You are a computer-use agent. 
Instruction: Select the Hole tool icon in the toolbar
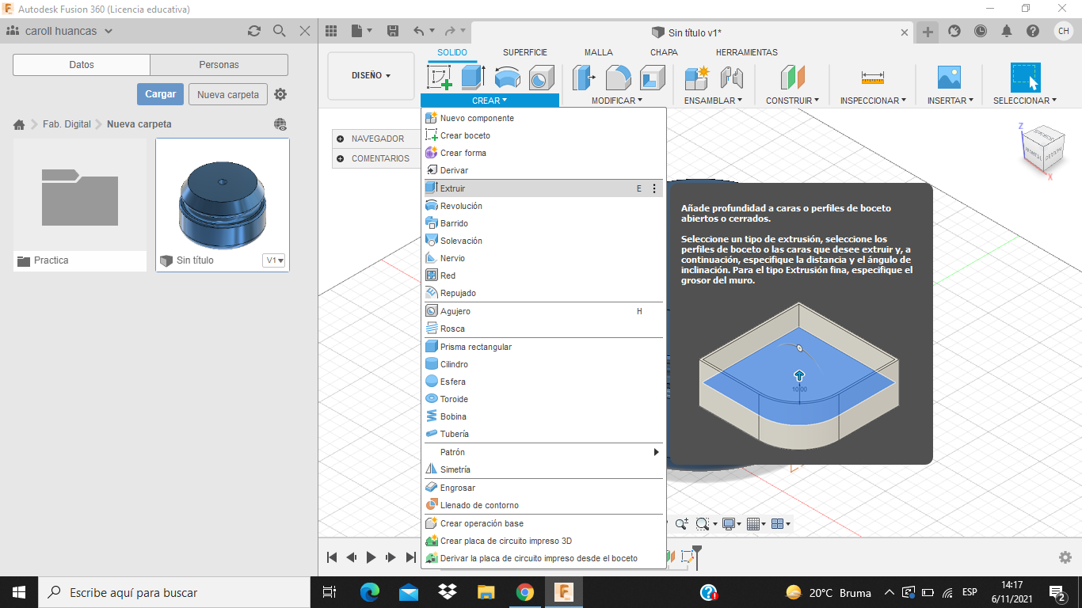(542, 77)
